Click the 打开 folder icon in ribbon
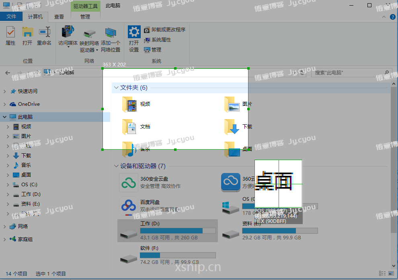This screenshot has width=398, height=280. 27,32
